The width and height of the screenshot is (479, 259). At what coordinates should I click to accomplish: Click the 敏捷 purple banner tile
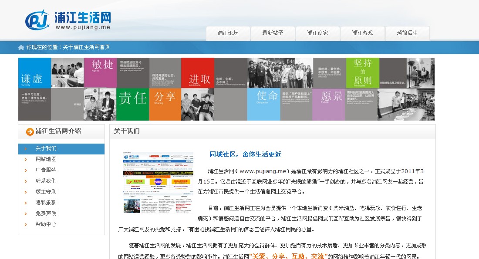(x=100, y=73)
